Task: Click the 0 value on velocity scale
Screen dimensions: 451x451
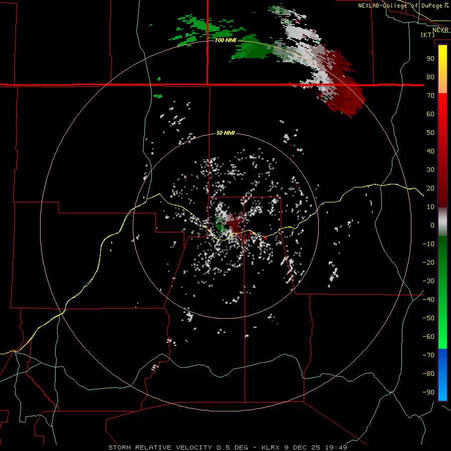Action: 432,225
